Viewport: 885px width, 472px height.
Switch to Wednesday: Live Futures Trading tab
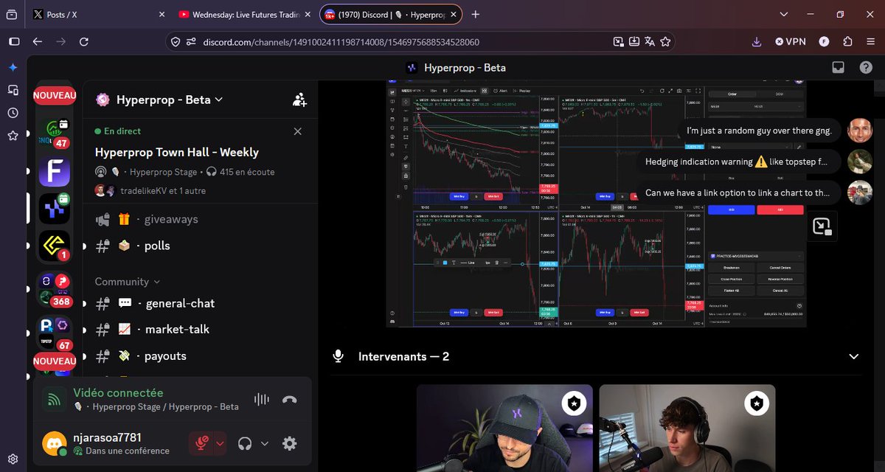click(243, 14)
